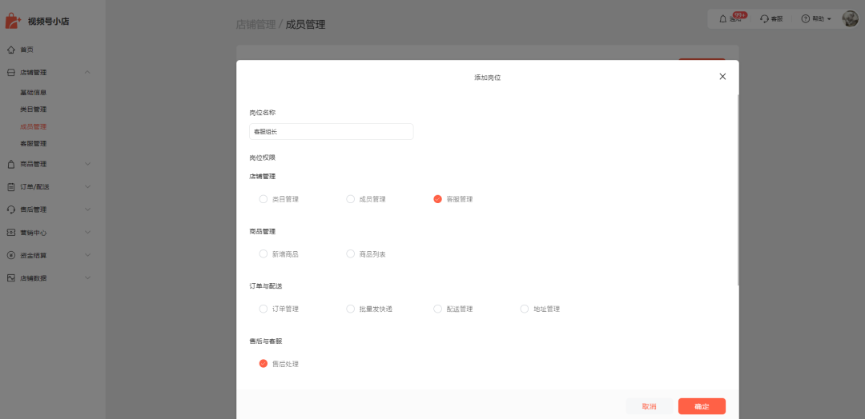Check the 成员管理 permission checkbox in dialog
This screenshot has width=865, height=419.
(x=350, y=199)
